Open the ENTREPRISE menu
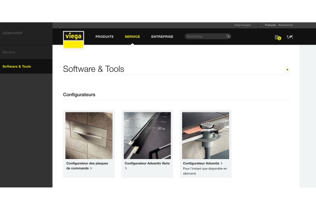Viewport: 316px width, 210px height. [162, 37]
